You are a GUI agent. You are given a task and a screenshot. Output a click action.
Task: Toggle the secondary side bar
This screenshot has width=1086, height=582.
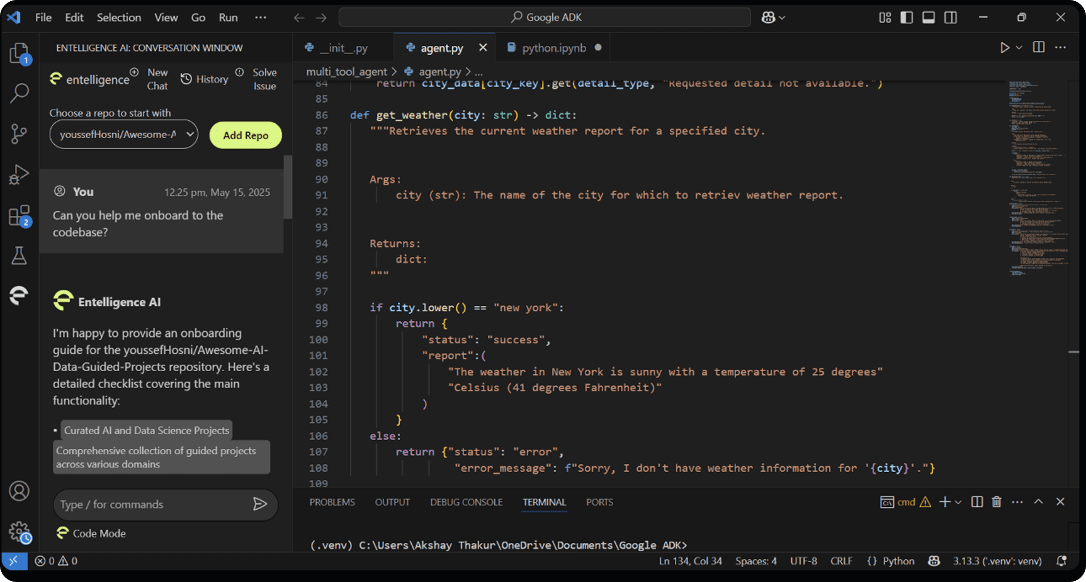click(x=950, y=17)
